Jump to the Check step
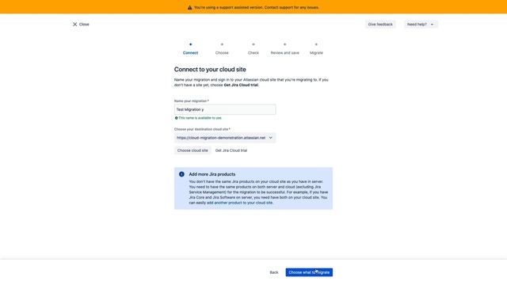This screenshot has width=507, height=285. point(253,49)
